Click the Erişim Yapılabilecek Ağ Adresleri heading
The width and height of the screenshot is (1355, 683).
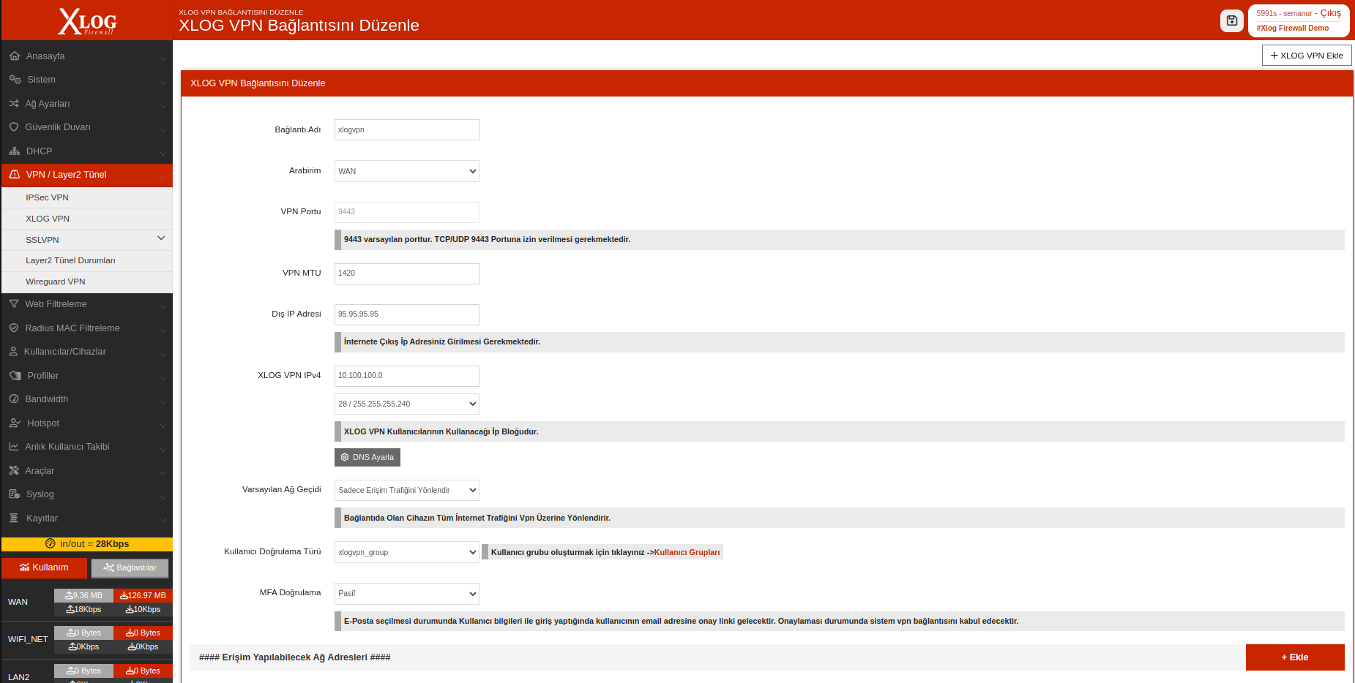294,657
